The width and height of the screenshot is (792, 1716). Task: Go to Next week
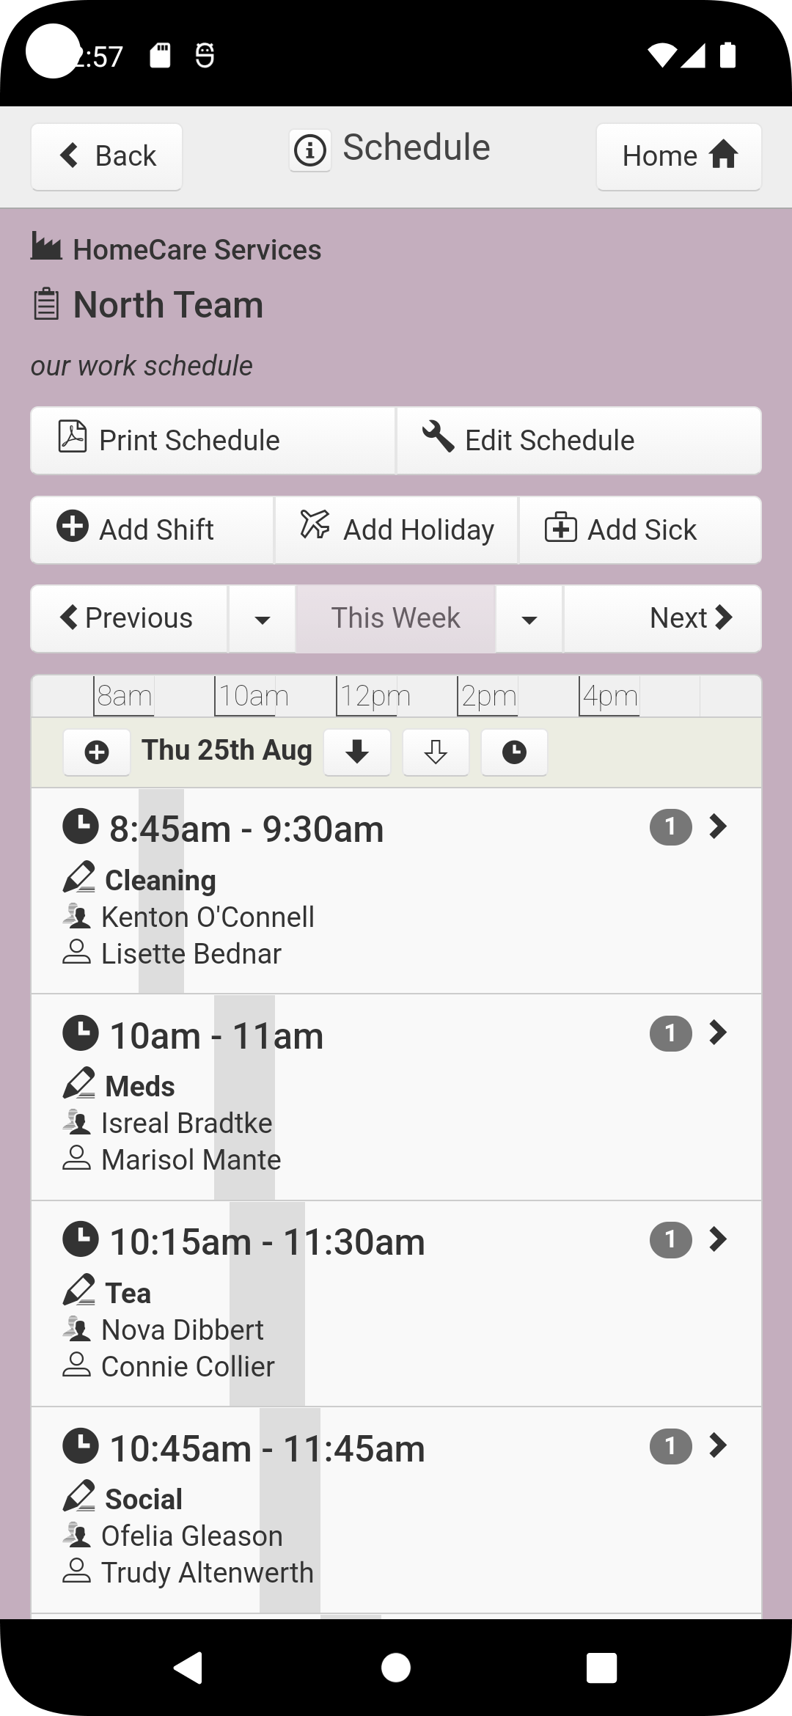click(662, 619)
